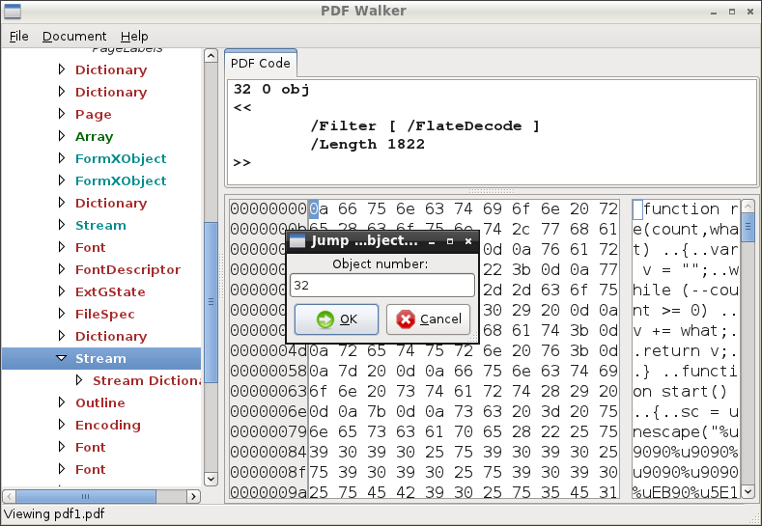Expand the Page tree node
Viewport: 762px width, 526px height.
[x=61, y=114]
